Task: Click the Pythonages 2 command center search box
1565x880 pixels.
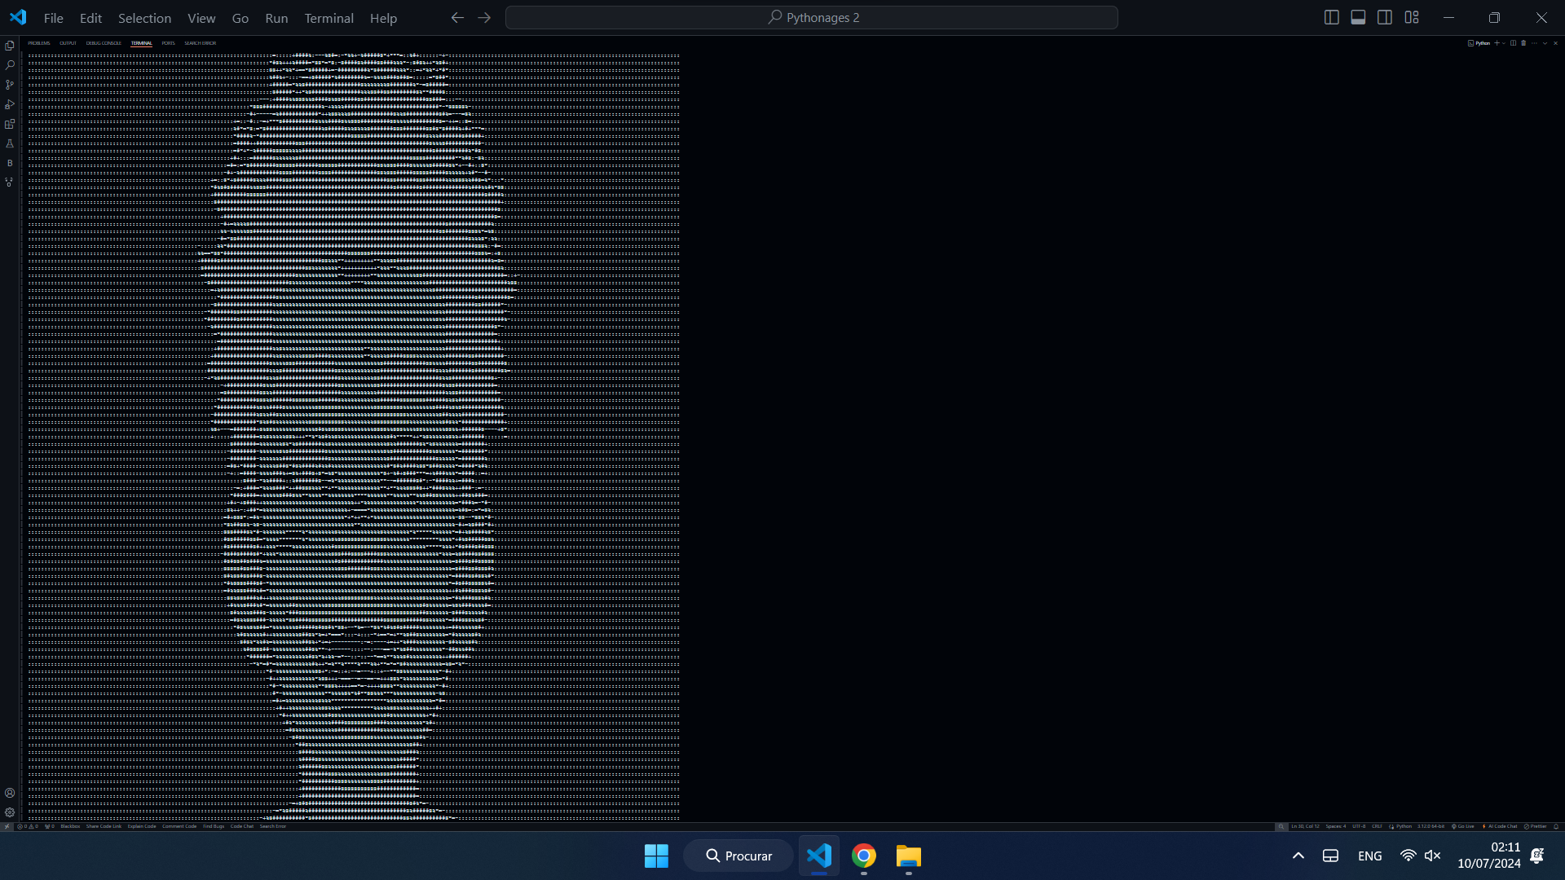Action: tap(812, 17)
